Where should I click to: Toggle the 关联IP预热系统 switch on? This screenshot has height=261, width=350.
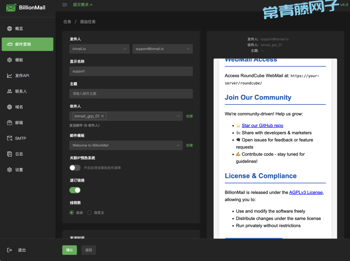(75, 168)
